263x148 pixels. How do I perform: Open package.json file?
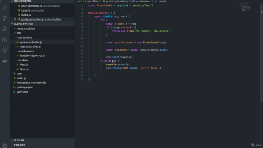tap(42, 88)
